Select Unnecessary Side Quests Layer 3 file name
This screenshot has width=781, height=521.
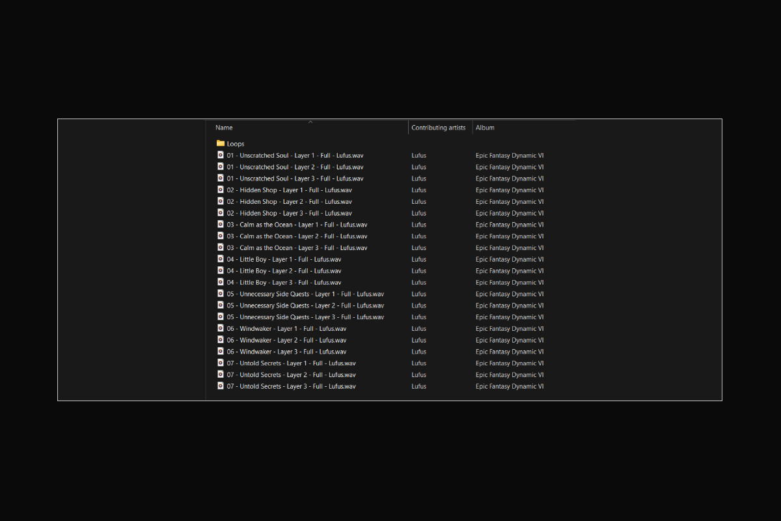[x=305, y=317]
